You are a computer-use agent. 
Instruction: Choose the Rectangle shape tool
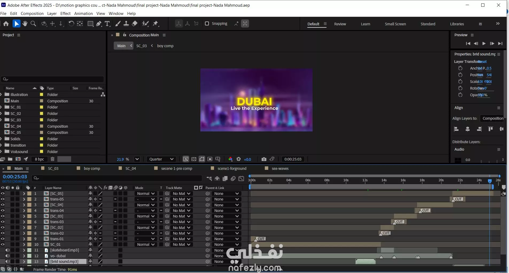(x=90, y=24)
